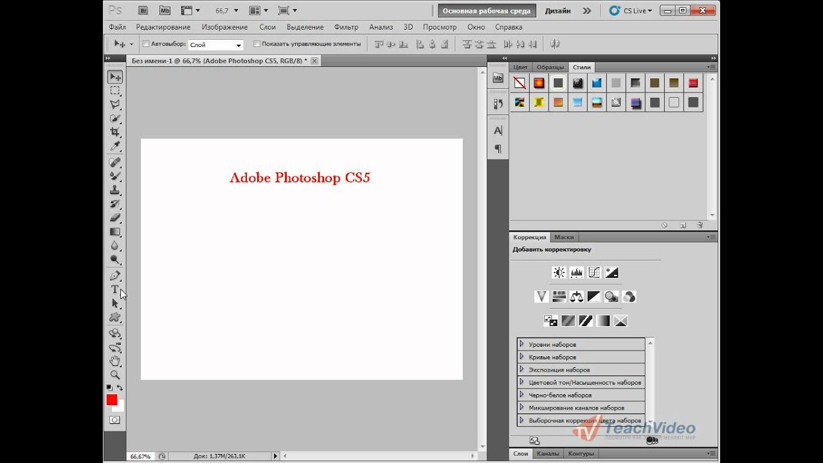Select the Horizontal Type tool
This screenshot has height=463, width=823.
115,289
